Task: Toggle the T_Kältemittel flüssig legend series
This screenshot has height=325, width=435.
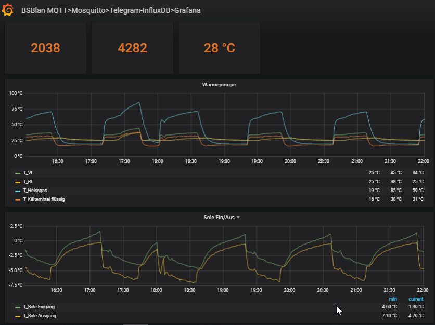Action: (x=44, y=199)
